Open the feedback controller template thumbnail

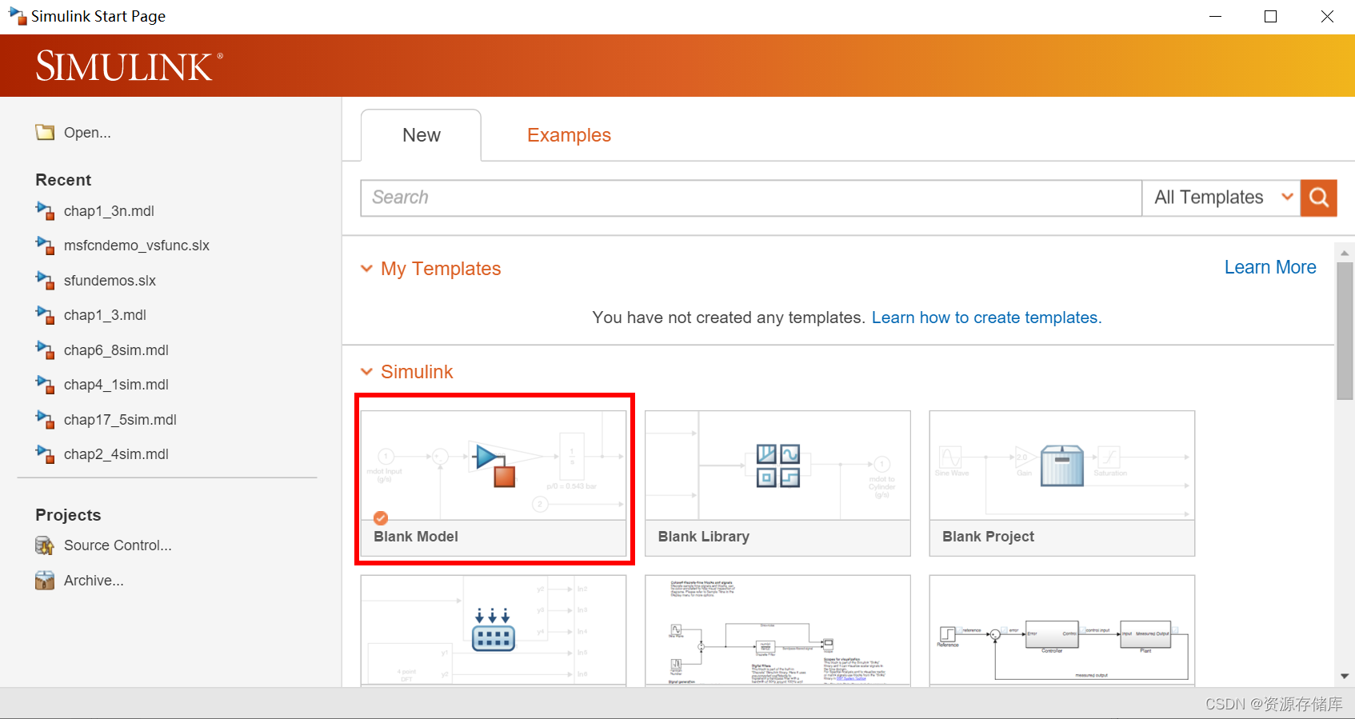(x=1062, y=630)
